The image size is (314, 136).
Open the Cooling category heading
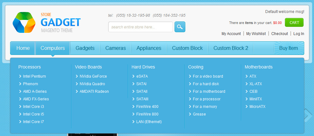pyautogui.click(x=196, y=67)
